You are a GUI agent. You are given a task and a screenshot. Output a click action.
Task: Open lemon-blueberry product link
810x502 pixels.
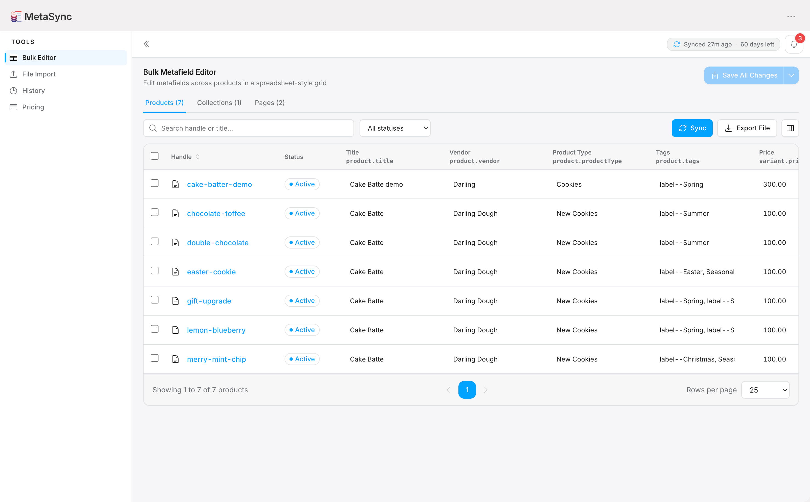(216, 330)
